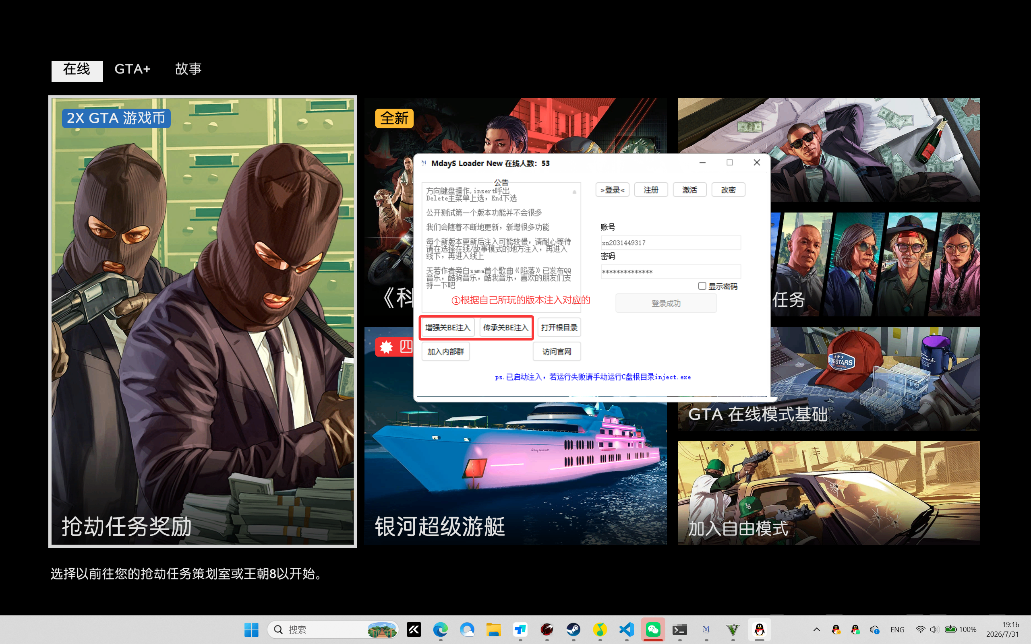Open QQ Music from the taskbar
Image resolution: width=1031 pixels, height=644 pixels.
click(600, 630)
